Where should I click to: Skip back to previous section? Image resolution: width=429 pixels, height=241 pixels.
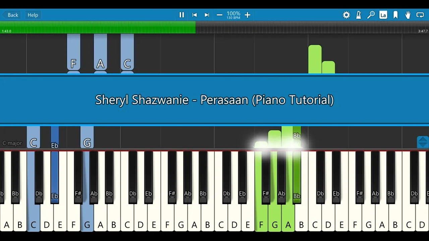(194, 15)
